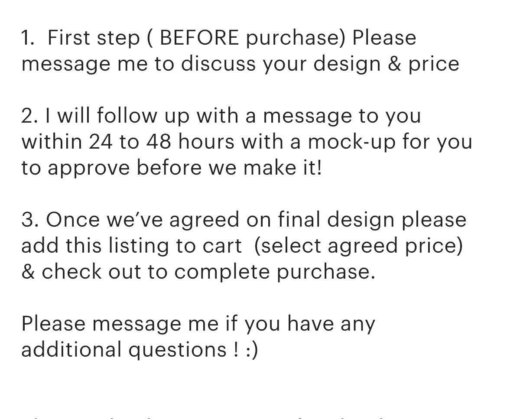Click "to approve before we make it!" line
Screen dimensions: 507x419
[x=172, y=168]
